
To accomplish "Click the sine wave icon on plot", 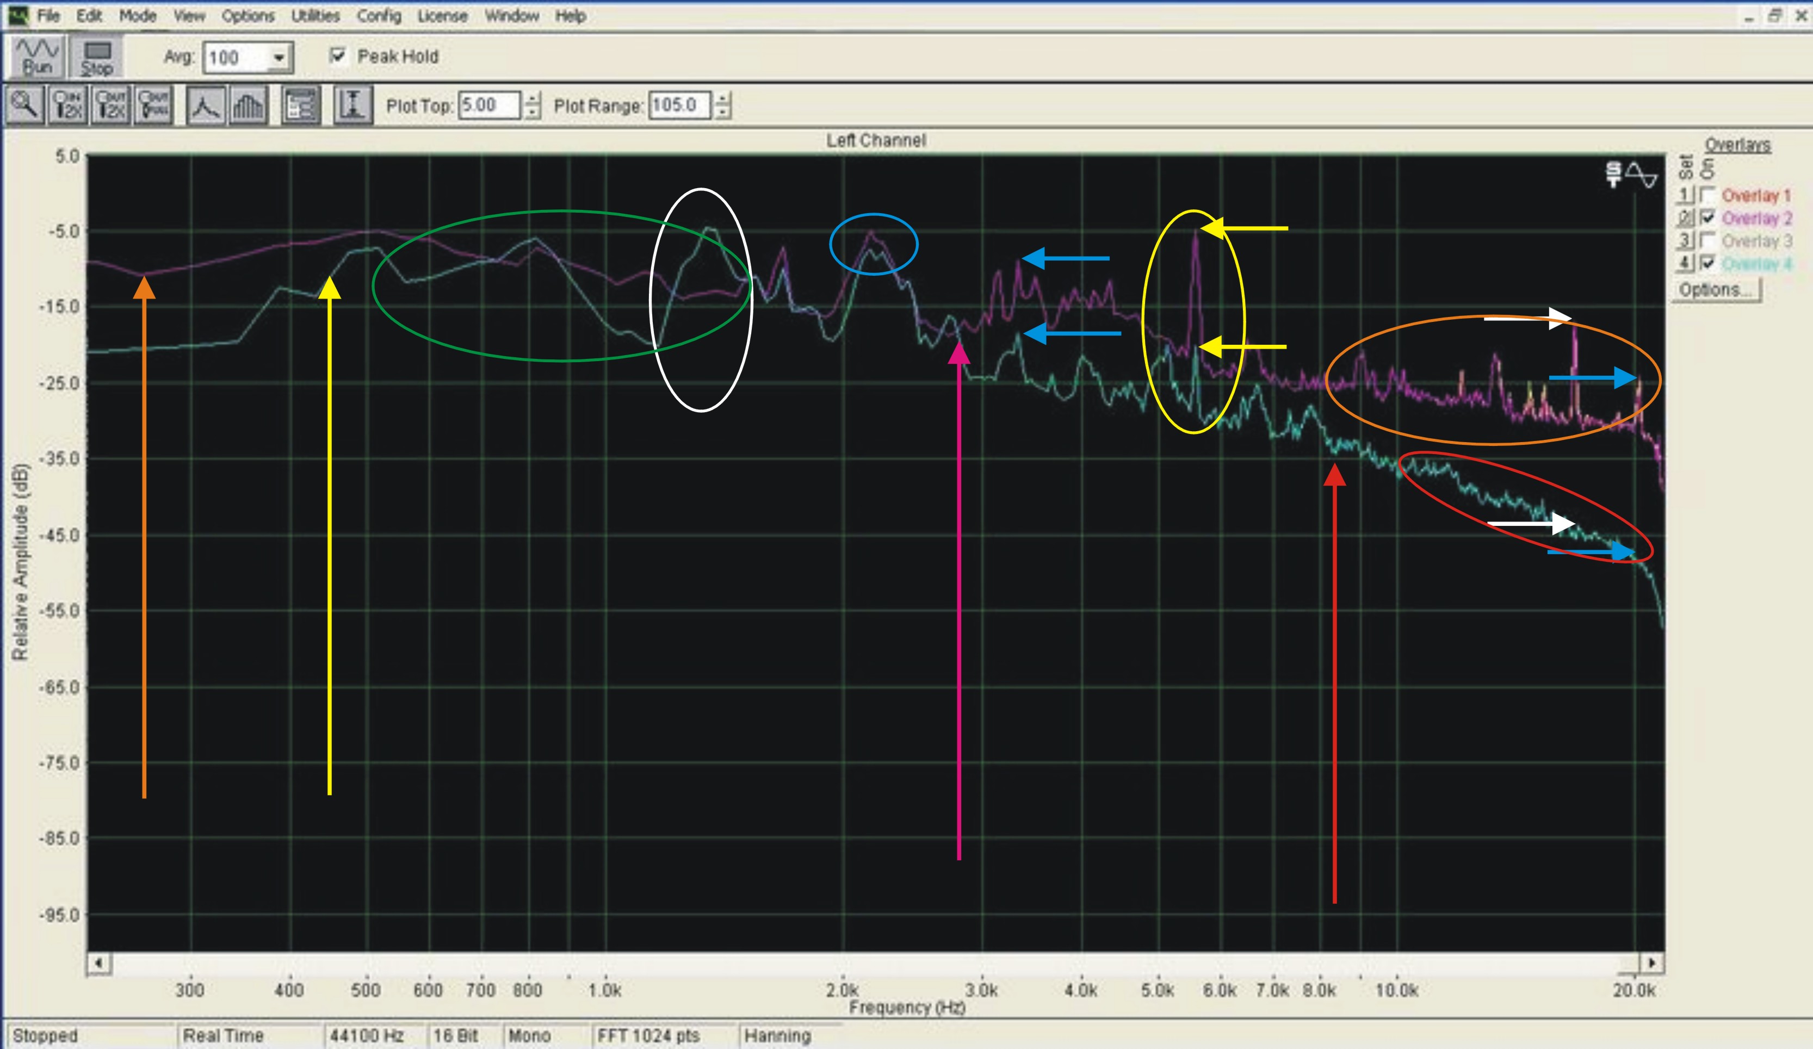I will (x=1642, y=175).
